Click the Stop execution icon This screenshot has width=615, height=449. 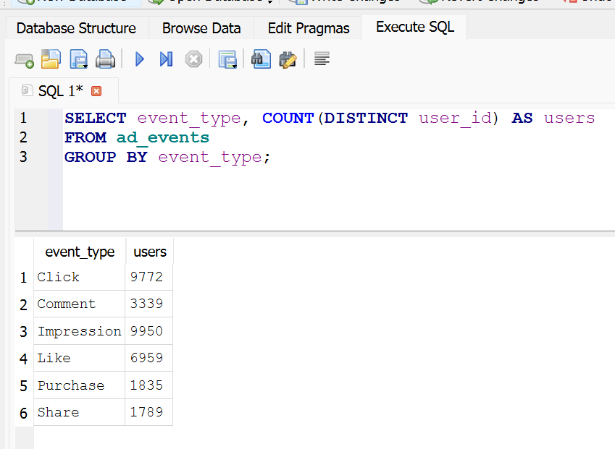[193, 59]
